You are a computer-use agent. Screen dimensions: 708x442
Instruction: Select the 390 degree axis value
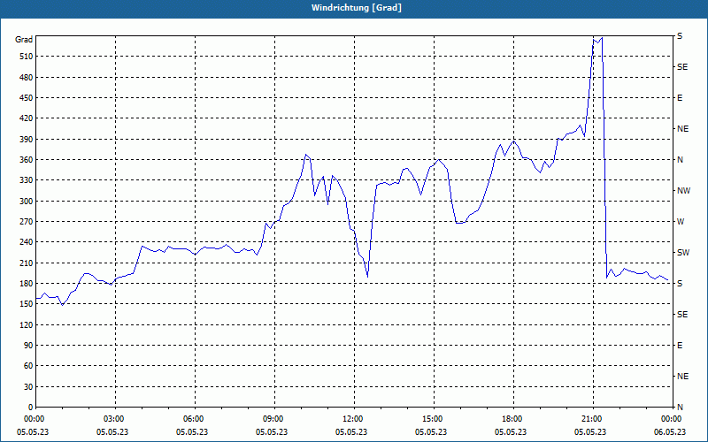(27, 140)
